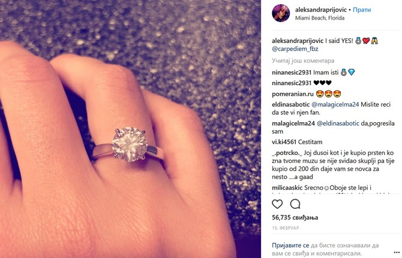Click the engagement ring photo
The height and width of the screenshot is (258, 402).
tap(130, 129)
